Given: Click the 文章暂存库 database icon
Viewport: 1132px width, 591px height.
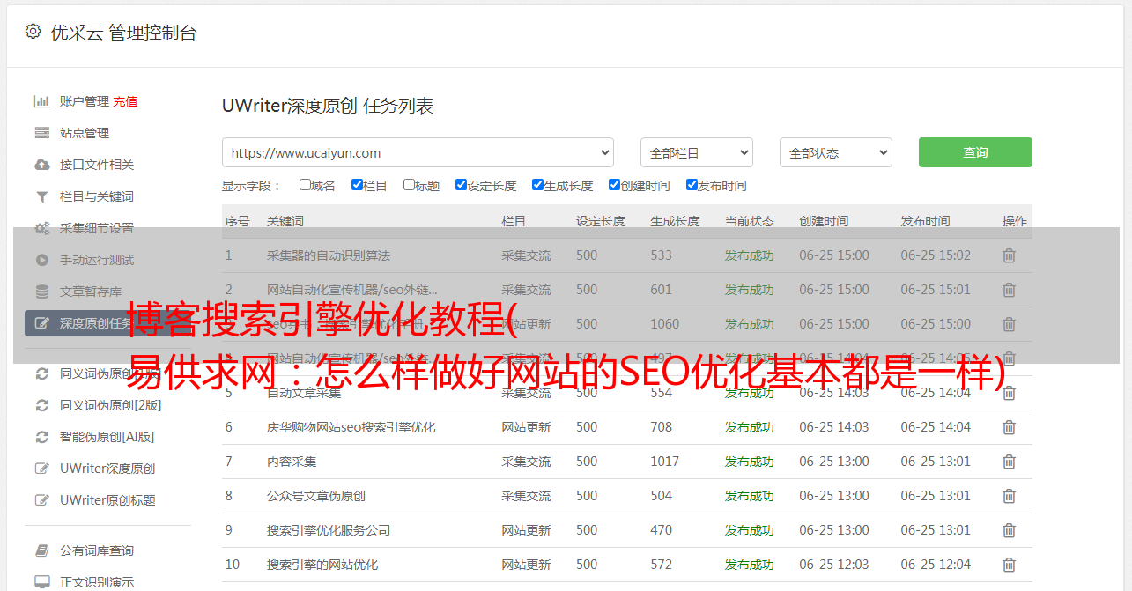Looking at the screenshot, I should coord(41,292).
